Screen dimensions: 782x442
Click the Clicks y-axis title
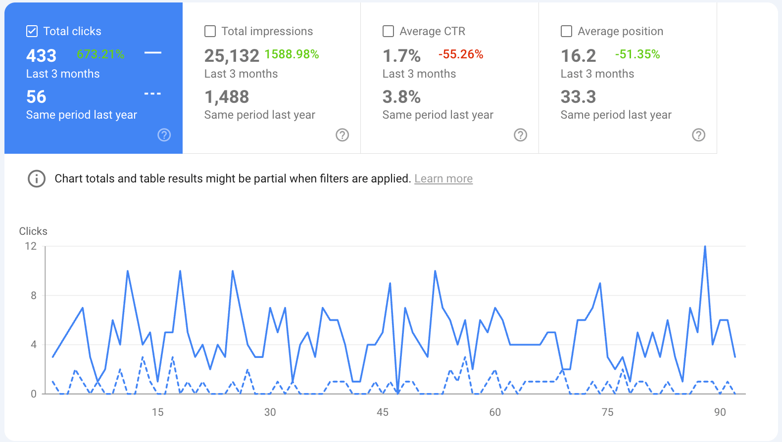(x=33, y=231)
